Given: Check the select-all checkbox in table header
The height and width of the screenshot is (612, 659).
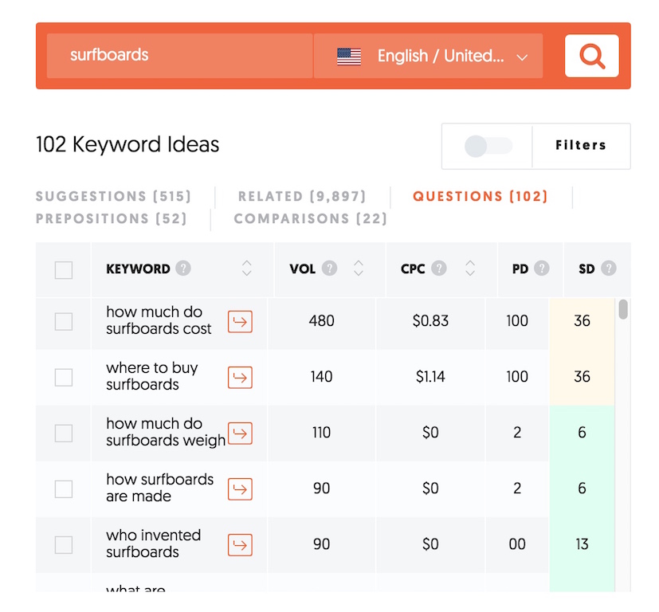Looking at the screenshot, I should 64,270.
